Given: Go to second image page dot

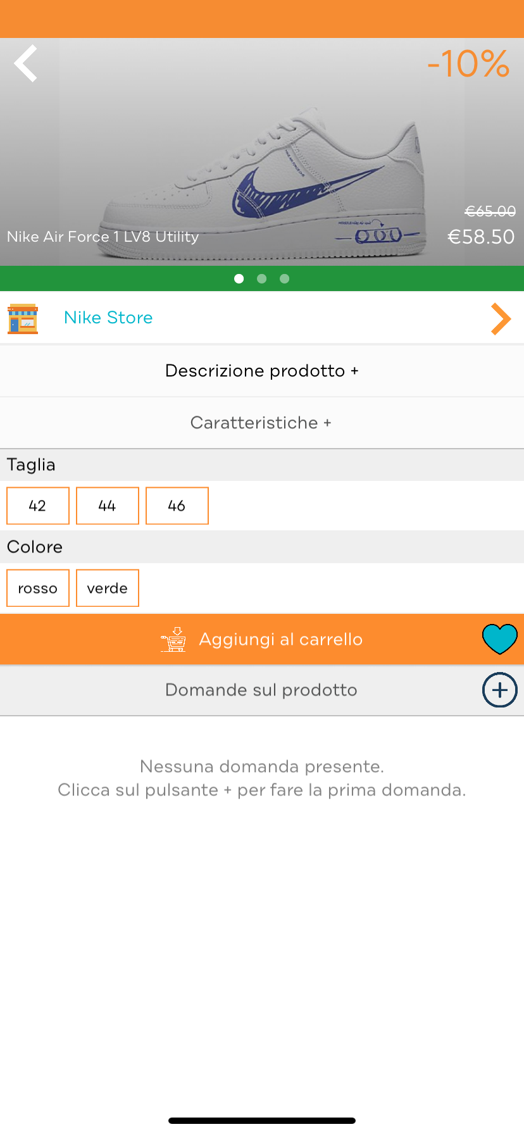Looking at the screenshot, I should tap(262, 278).
